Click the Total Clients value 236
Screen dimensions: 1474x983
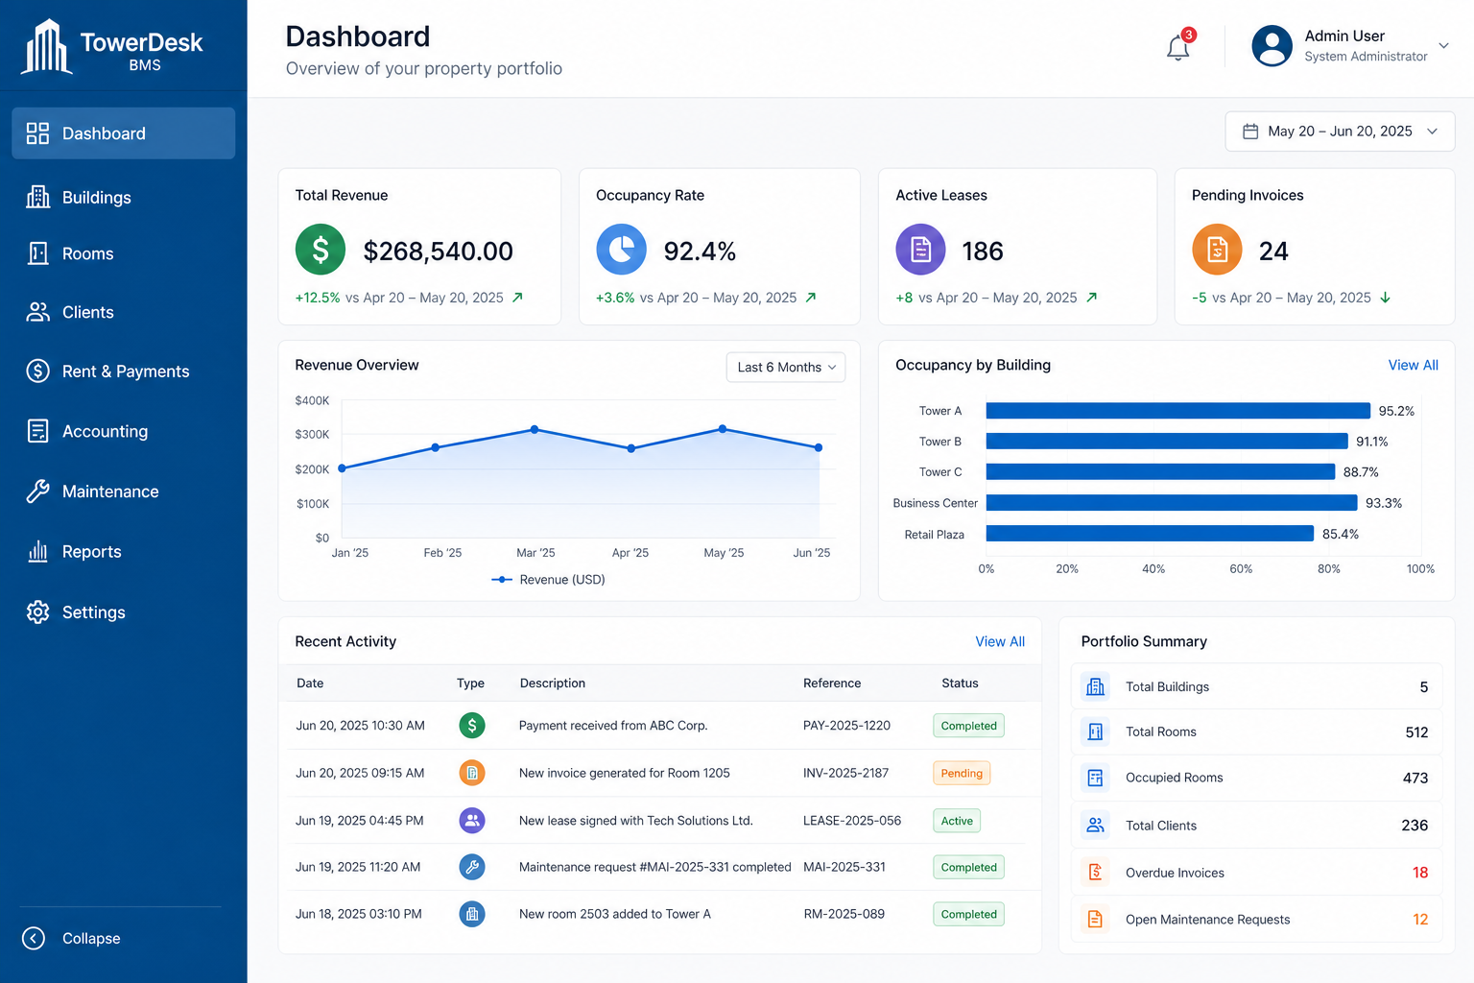pyautogui.click(x=1415, y=826)
